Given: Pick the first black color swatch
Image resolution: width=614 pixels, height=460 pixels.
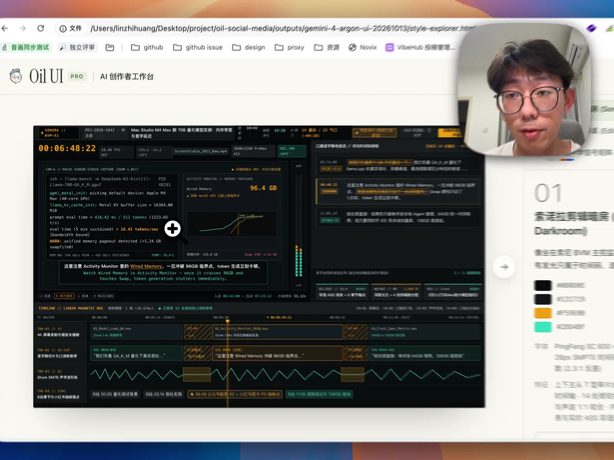Looking at the screenshot, I should tap(543, 286).
